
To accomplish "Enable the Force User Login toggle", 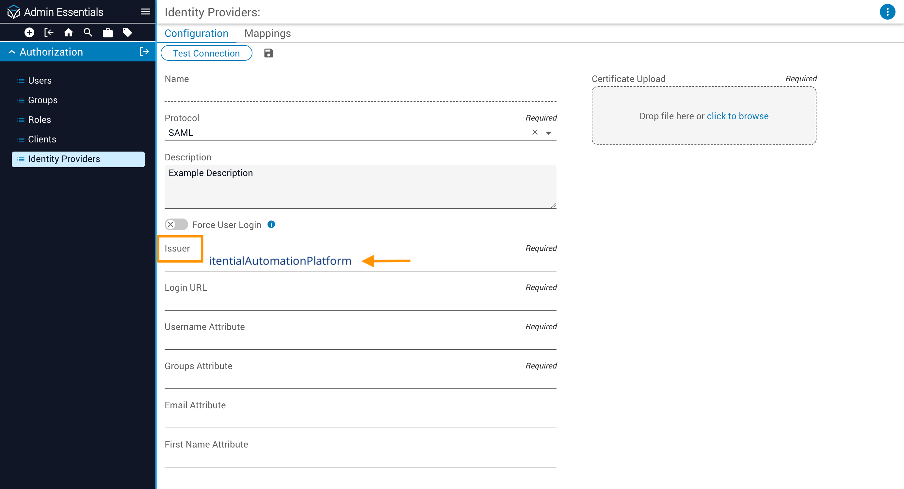I will click(x=176, y=224).
